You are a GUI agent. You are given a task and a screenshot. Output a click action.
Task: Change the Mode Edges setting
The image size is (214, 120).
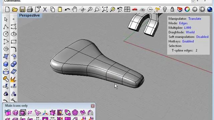[183, 23]
